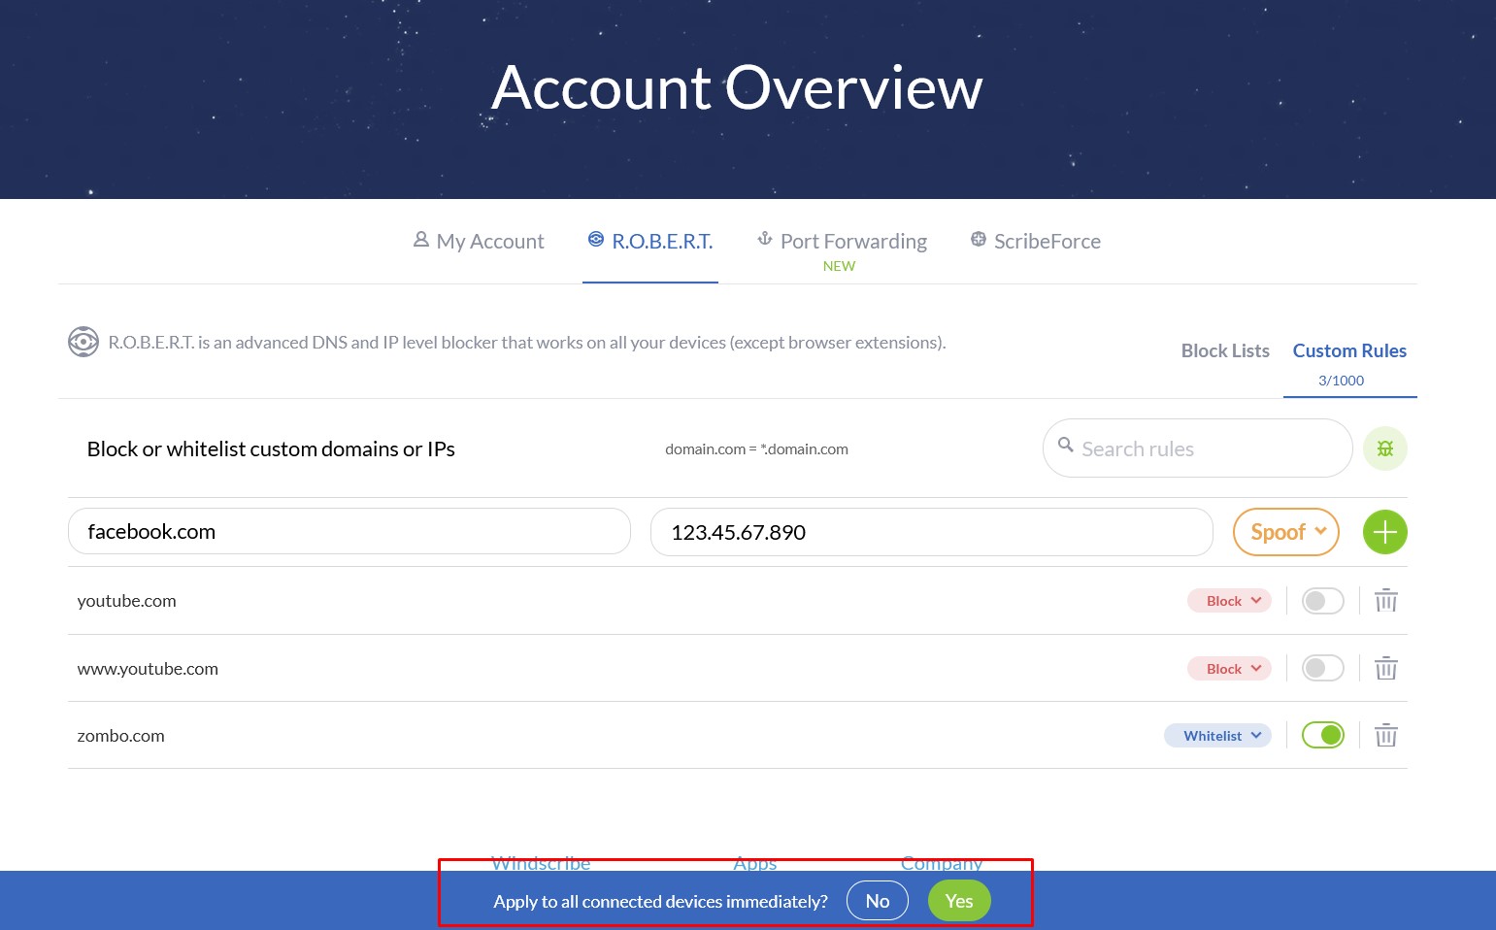Click the green bug icon beside search
This screenshot has width=1496, height=930.
1384,448
